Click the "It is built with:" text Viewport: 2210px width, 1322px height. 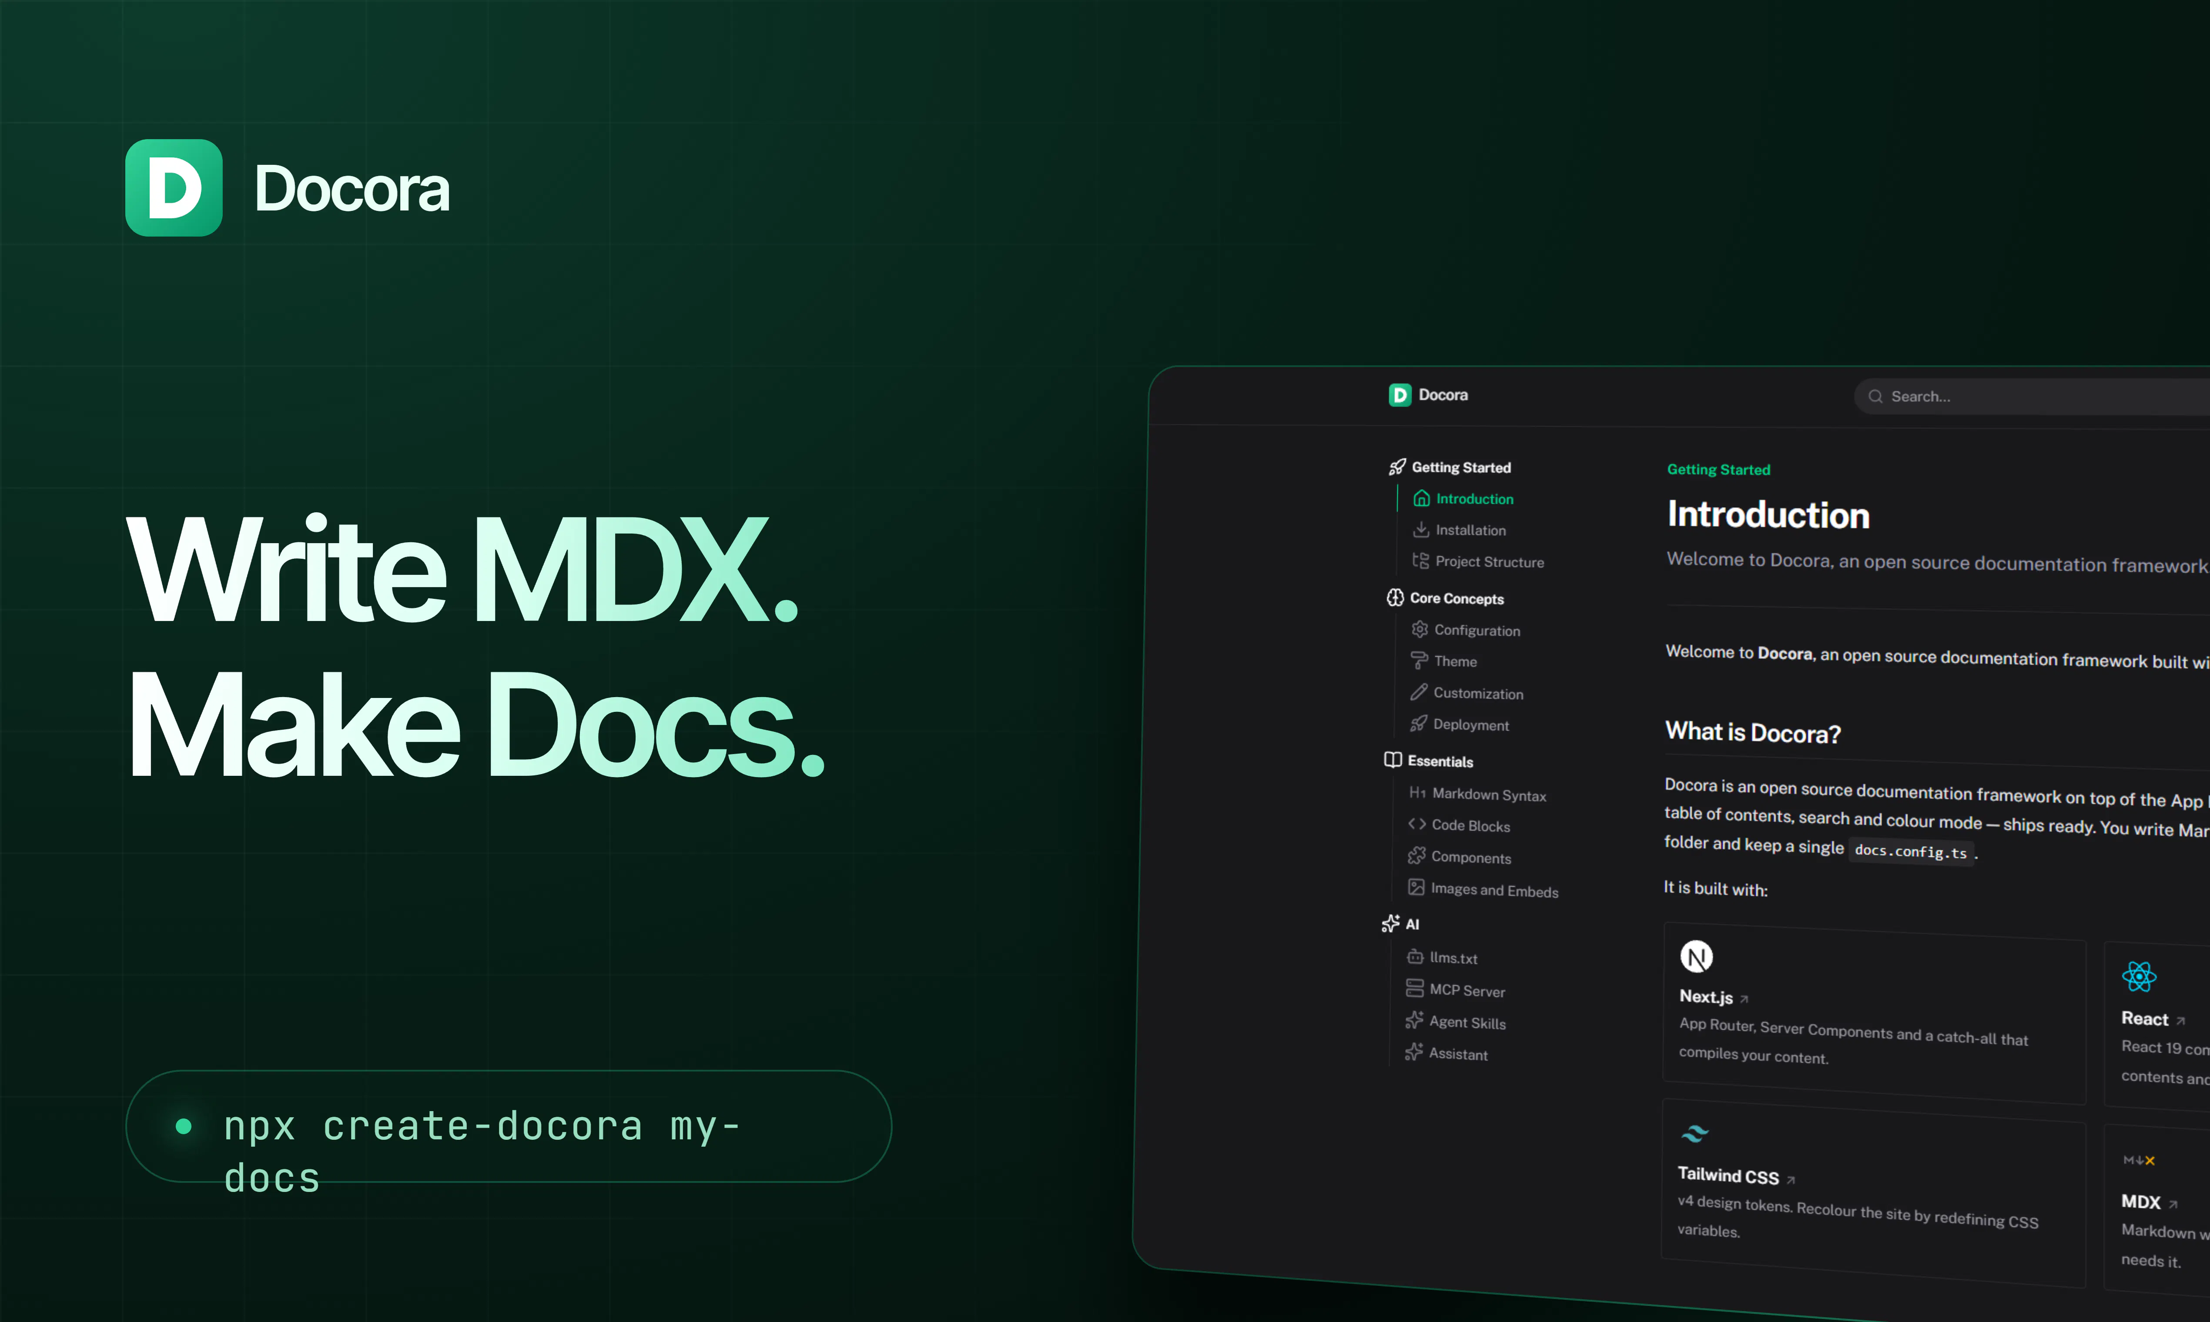coord(1715,888)
